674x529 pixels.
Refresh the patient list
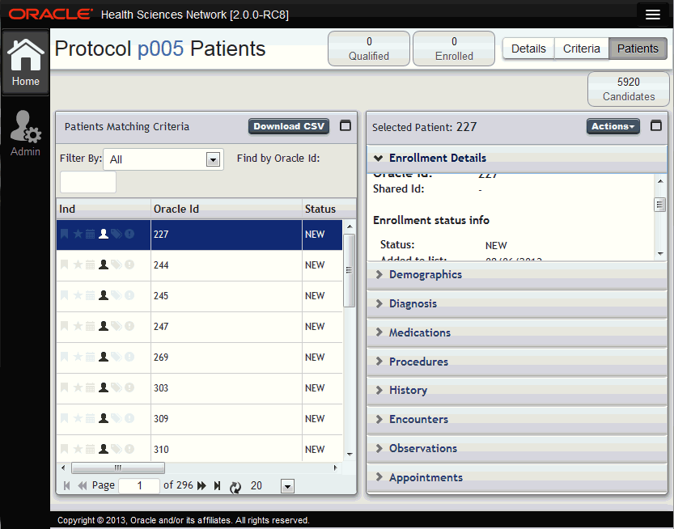coord(235,487)
